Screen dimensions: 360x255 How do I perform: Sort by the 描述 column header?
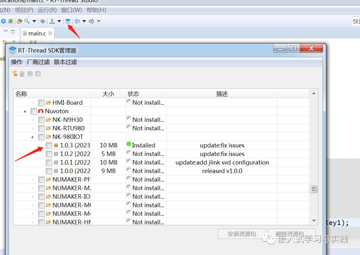[x=222, y=93]
